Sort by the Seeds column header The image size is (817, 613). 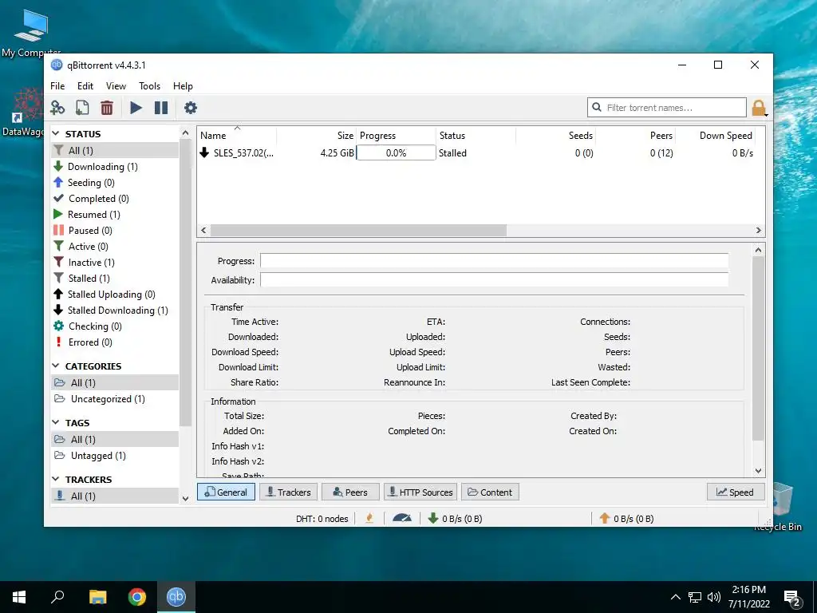click(x=555, y=136)
